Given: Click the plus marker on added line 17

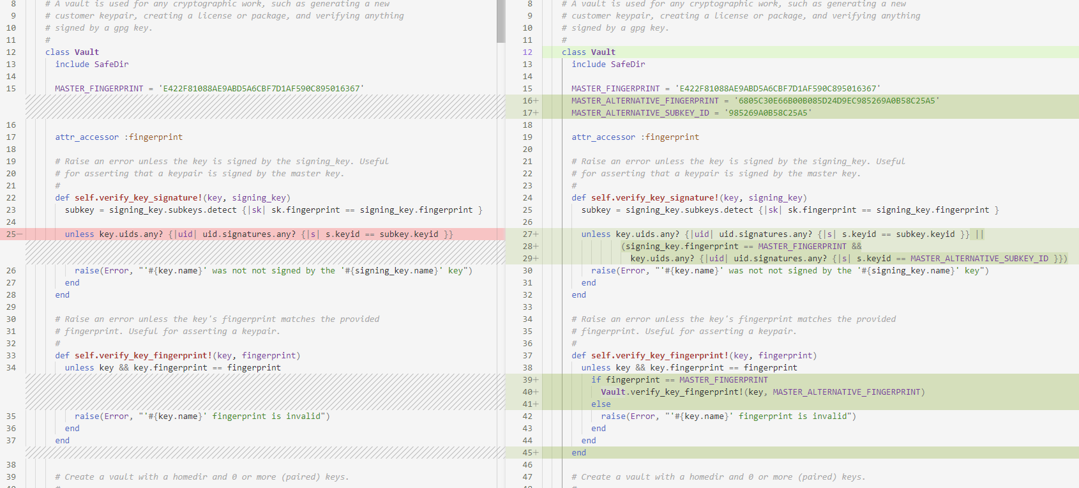Looking at the screenshot, I should coord(536,113).
